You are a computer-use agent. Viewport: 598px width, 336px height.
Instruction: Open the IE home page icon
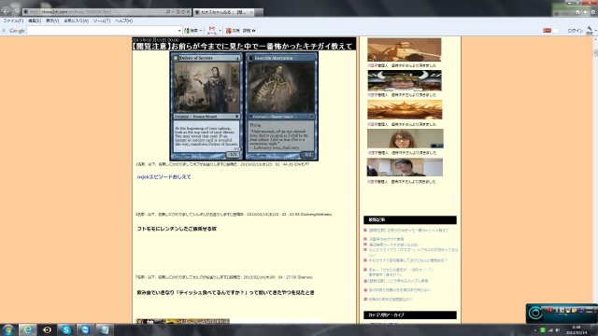577,12
